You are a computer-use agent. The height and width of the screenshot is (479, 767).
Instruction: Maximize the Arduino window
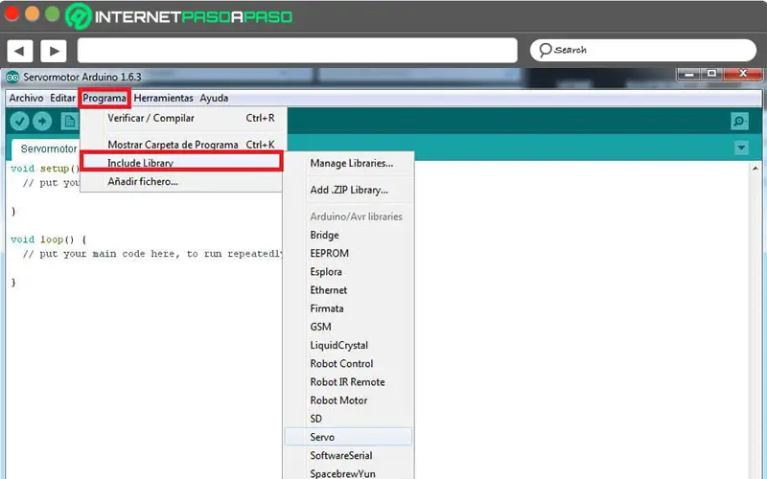711,74
